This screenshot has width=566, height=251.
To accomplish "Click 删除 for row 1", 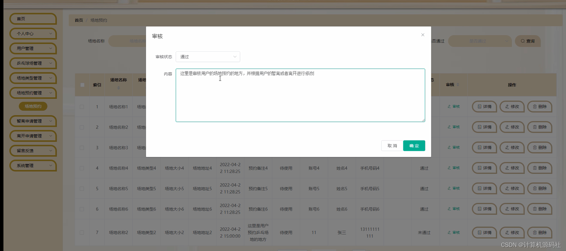I will [x=539, y=107].
